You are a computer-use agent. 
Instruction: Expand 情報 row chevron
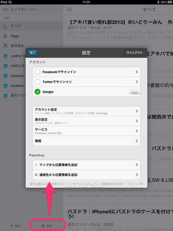point(137,141)
